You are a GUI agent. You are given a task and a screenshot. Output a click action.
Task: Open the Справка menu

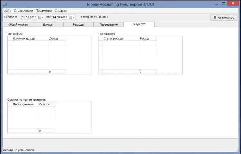pos(60,11)
